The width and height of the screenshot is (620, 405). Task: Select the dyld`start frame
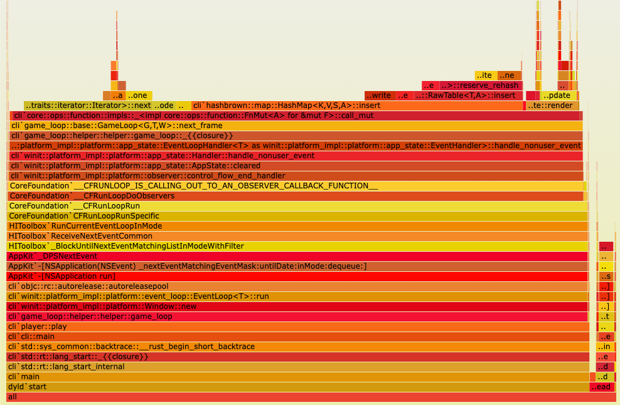295,386
